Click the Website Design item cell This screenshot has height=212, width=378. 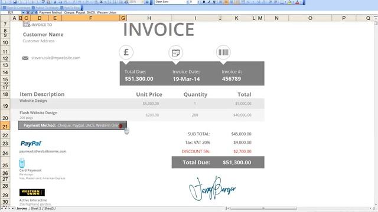[x=33, y=101]
